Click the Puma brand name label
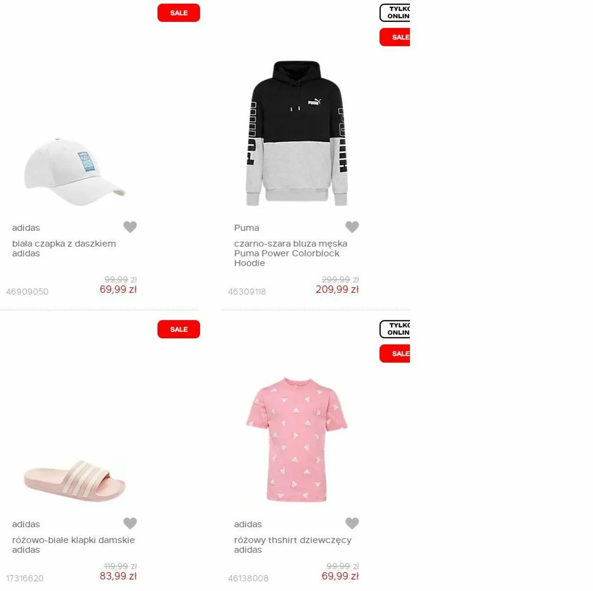593x591 pixels. tap(247, 228)
